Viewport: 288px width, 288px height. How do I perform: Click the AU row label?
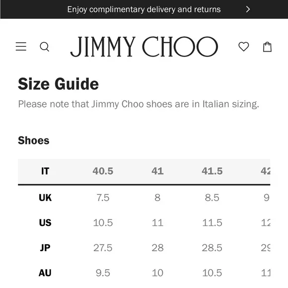pos(45,273)
